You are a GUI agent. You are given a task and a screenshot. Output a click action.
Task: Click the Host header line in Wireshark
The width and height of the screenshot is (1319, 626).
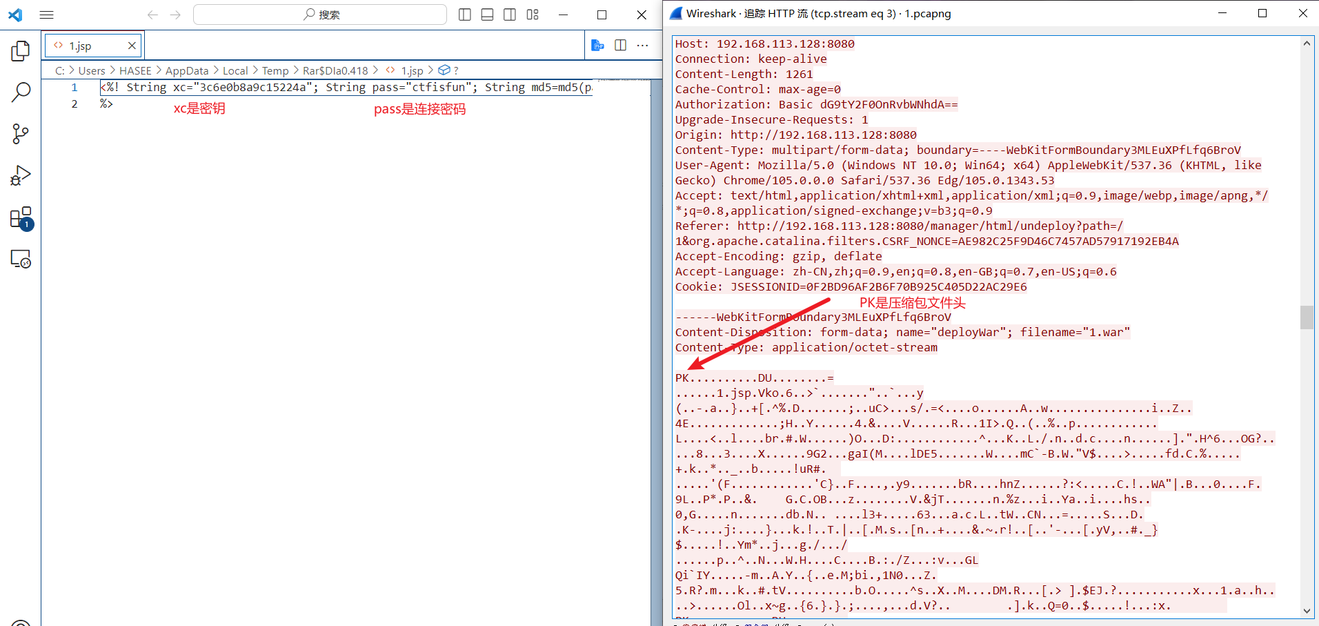click(x=764, y=44)
